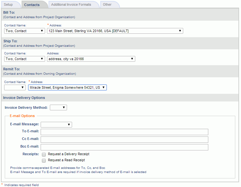Open the Additional Invoice Formats tab
The image size is (241, 187).
coord(71,4)
